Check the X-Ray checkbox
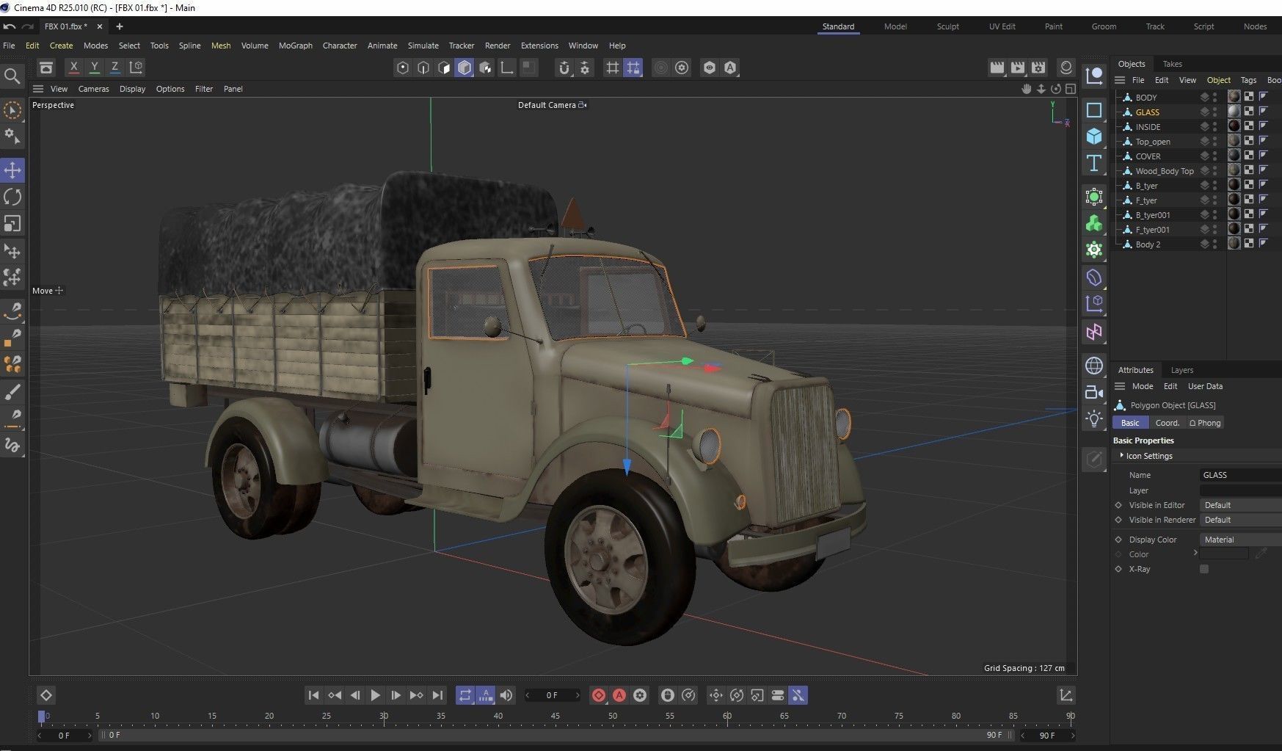Viewport: 1282px width, 751px height. coord(1204,569)
